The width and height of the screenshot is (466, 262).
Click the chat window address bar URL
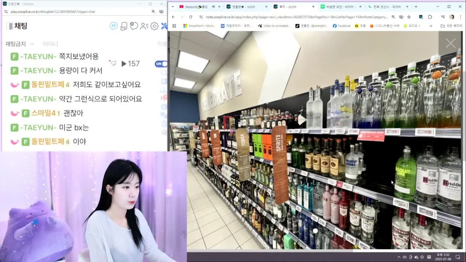pos(53,12)
